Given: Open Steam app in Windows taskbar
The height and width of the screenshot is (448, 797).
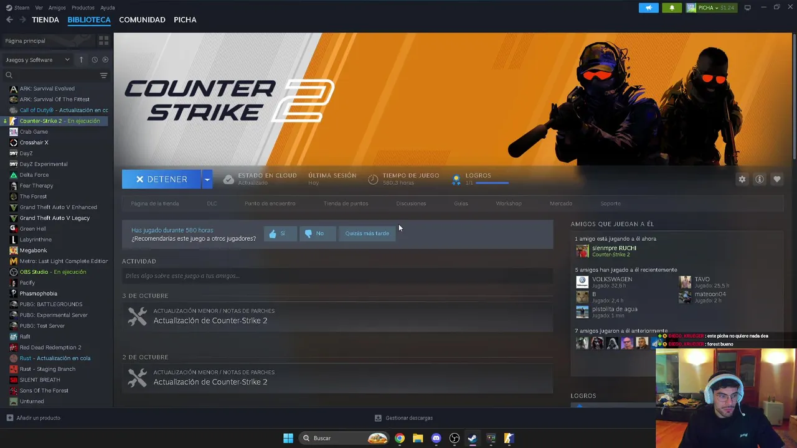Looking at the screenshot, I should coord(473,438).
